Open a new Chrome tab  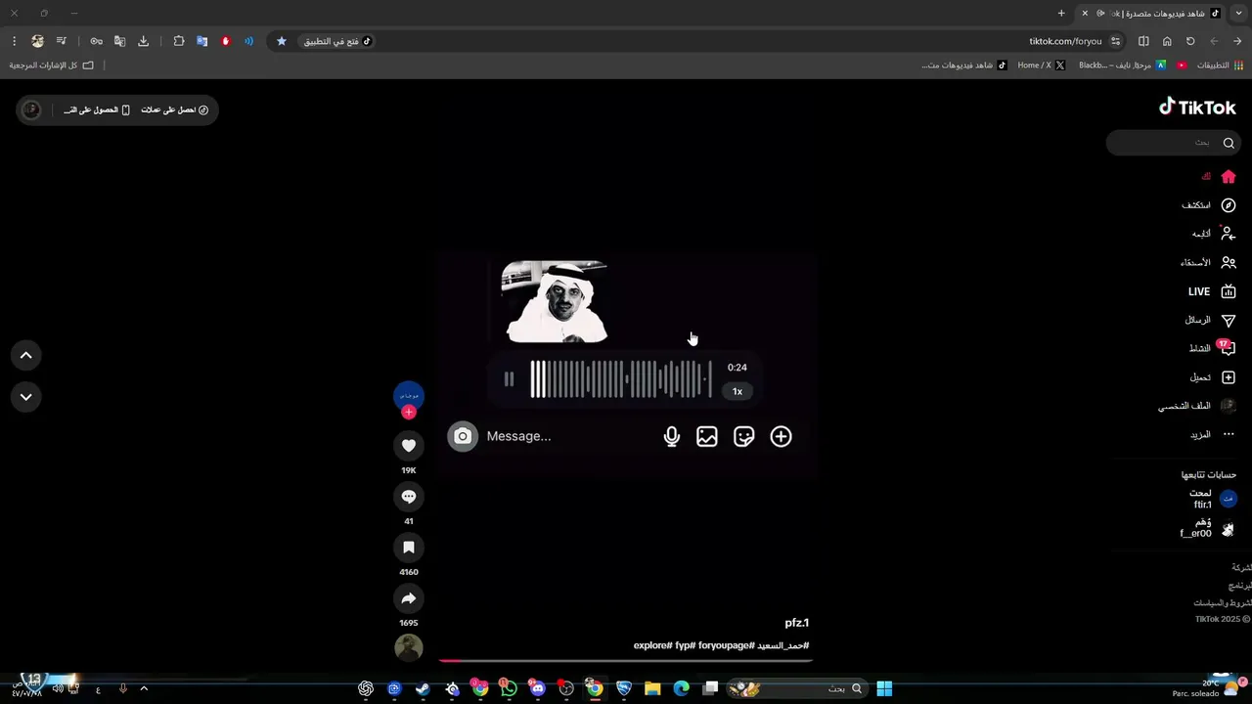(x=1061, y=13)
